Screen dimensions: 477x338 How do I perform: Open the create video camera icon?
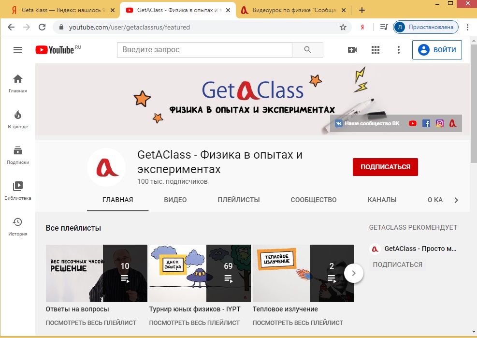click(352, 50)
